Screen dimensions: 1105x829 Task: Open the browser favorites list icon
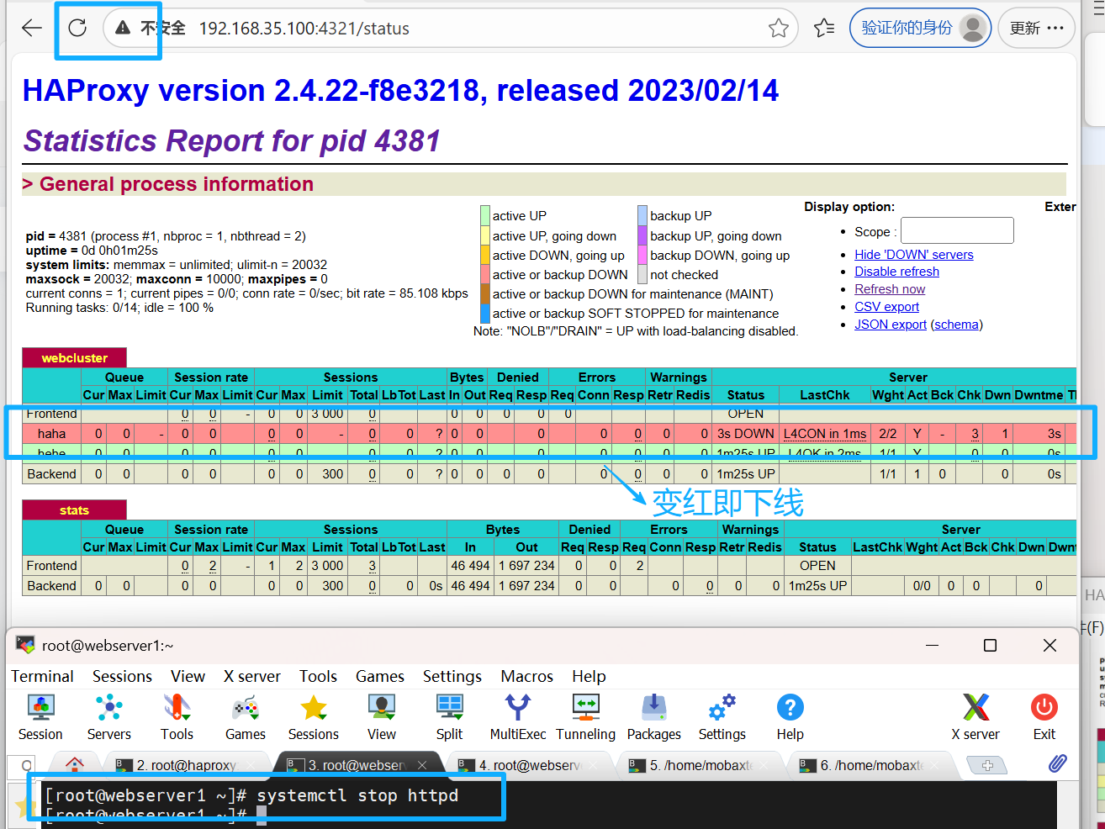pyautogui.click(x=824, y=28)
